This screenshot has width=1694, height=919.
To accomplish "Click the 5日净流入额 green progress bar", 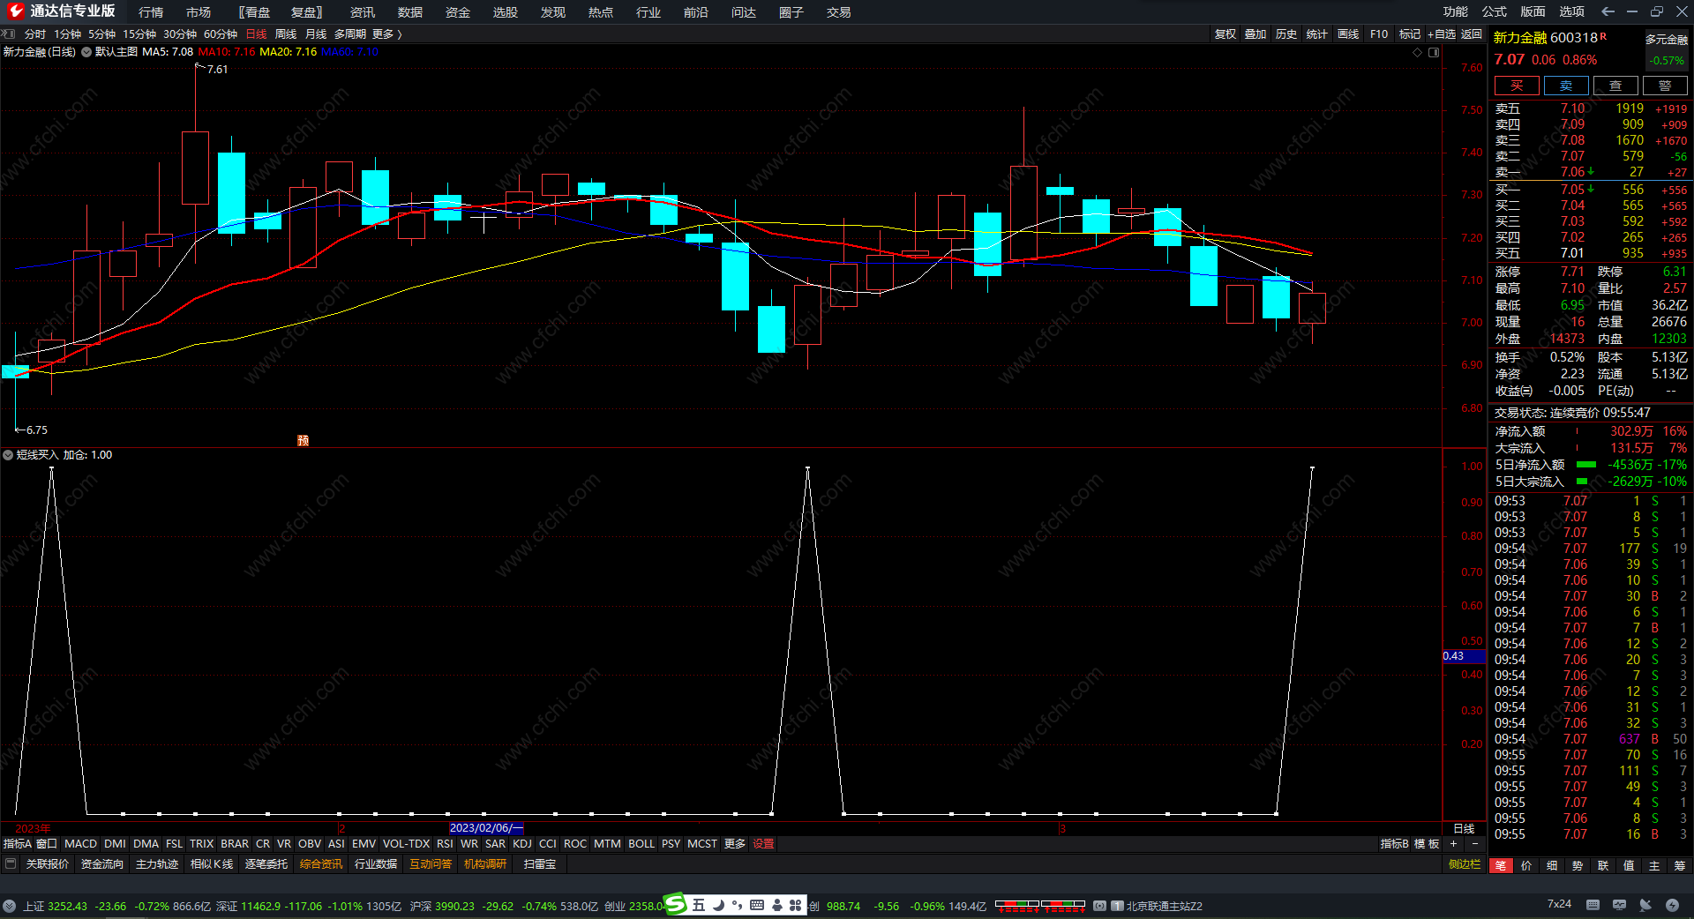I will point(1586,465).
